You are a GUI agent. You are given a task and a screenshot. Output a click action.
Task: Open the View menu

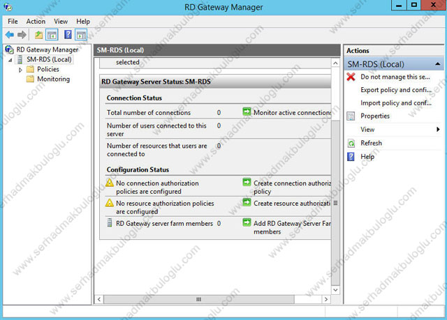tap(61, 22)
